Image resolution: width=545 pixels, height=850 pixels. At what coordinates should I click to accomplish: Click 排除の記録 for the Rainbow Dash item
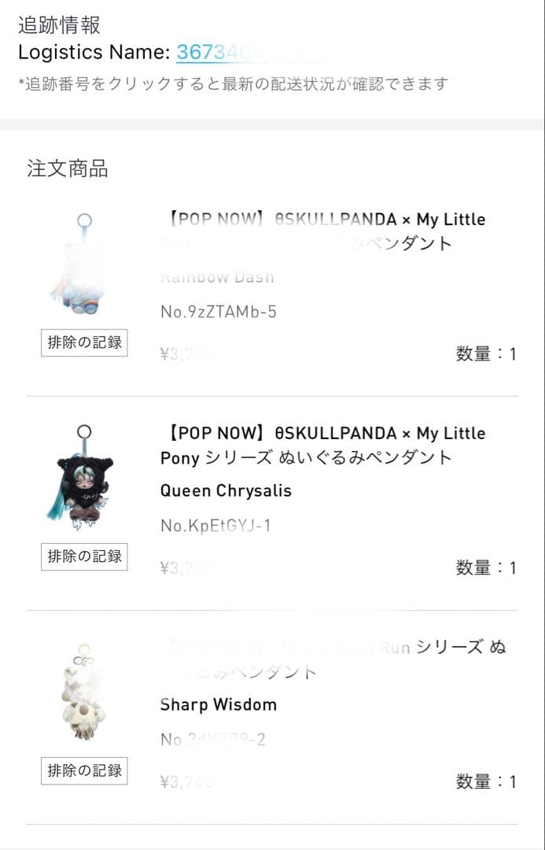pyautogui.click(x=83, y=343)
